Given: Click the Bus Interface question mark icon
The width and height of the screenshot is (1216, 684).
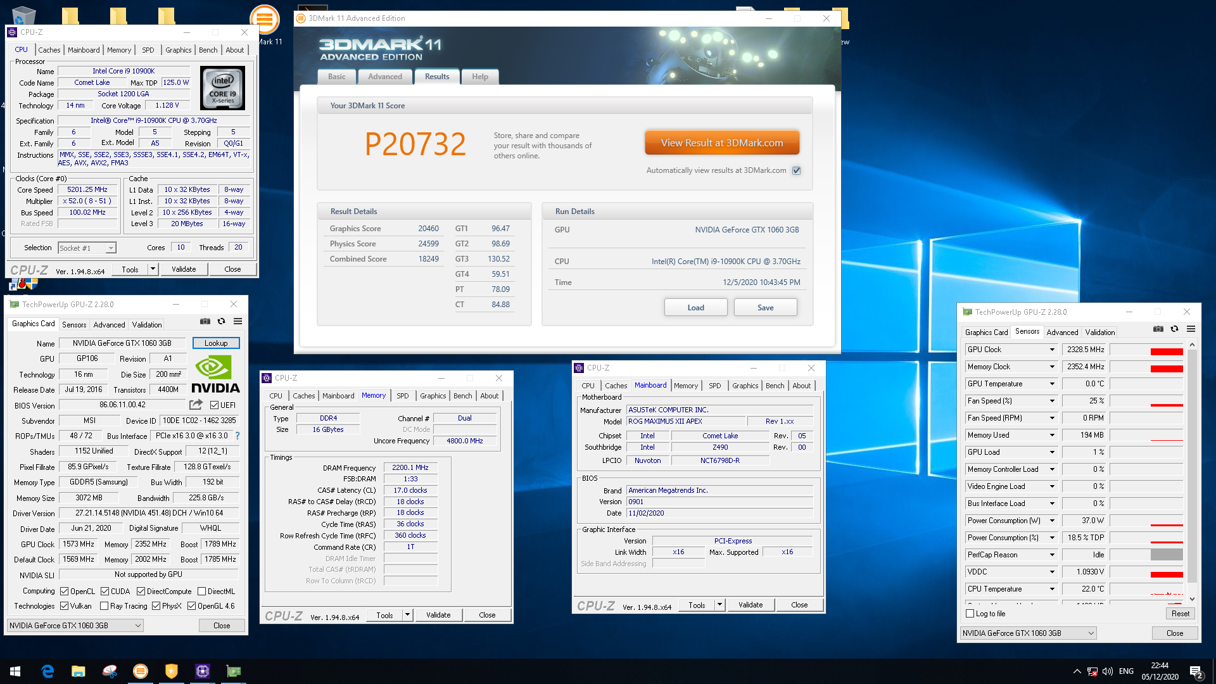Looking at the screenshot, I should click(237, 436).
